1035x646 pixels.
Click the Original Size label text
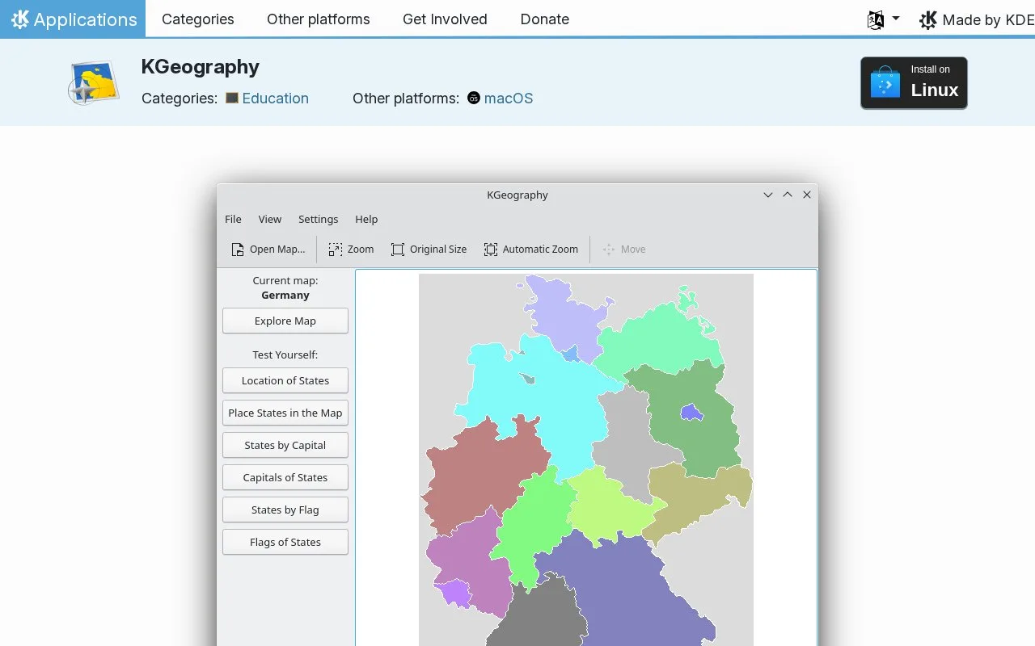[x=438, y=250]
